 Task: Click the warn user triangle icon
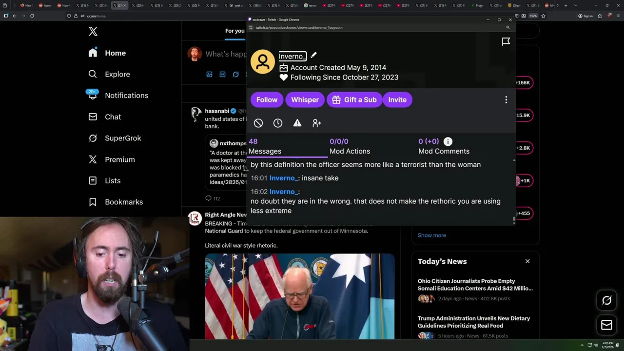pos(297,123)
